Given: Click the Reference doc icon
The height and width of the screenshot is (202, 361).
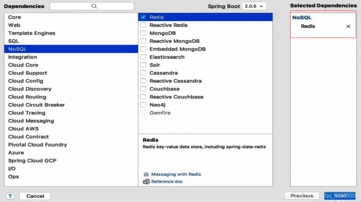Looking at the screenshot, I should pyautogui.click(x=146, y=182).
